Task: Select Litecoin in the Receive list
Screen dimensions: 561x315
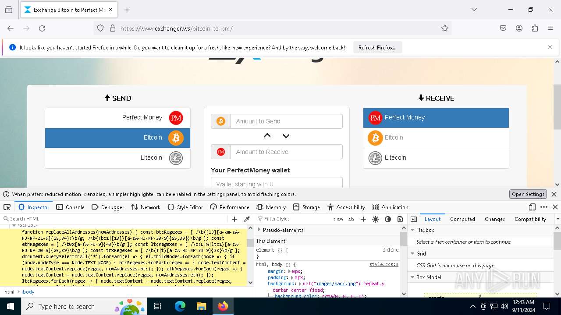Action: click(436, 158)
